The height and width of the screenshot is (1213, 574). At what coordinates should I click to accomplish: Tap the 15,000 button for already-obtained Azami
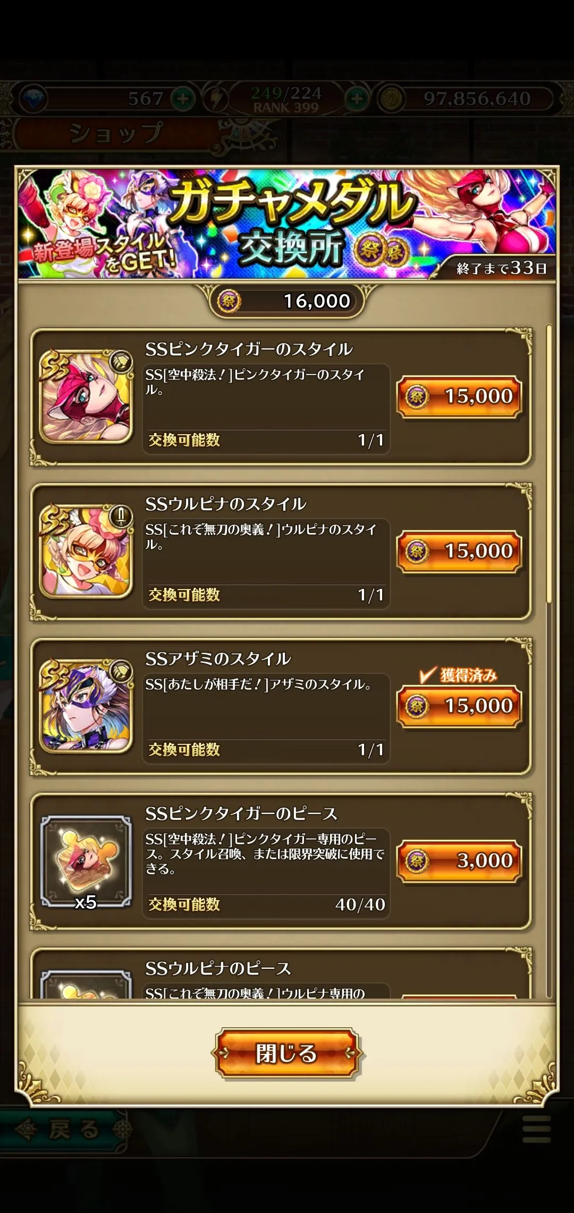tap(459, 706)
